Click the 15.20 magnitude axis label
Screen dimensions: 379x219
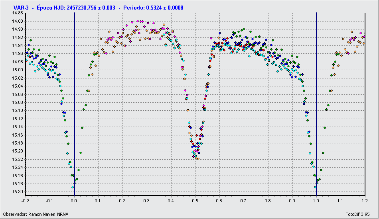click(18, 151)
